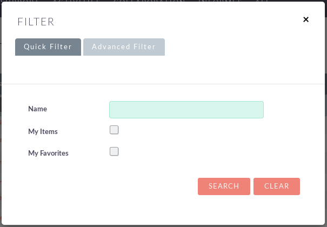Toggle the checkbox beside My Favorites

[114, 151]
